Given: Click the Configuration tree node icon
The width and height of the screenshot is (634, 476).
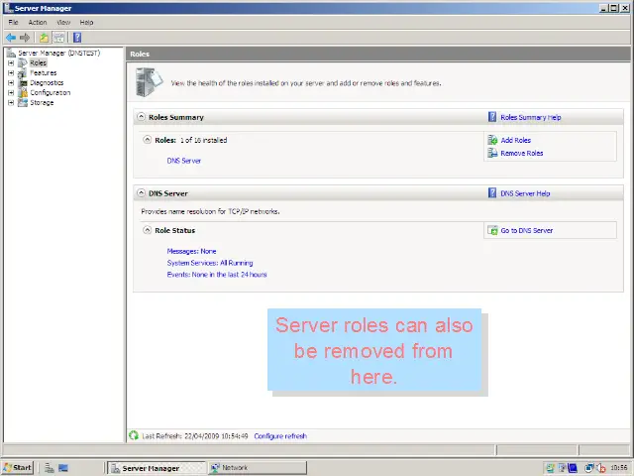Looking at the screenshot, I should (23, 92).
